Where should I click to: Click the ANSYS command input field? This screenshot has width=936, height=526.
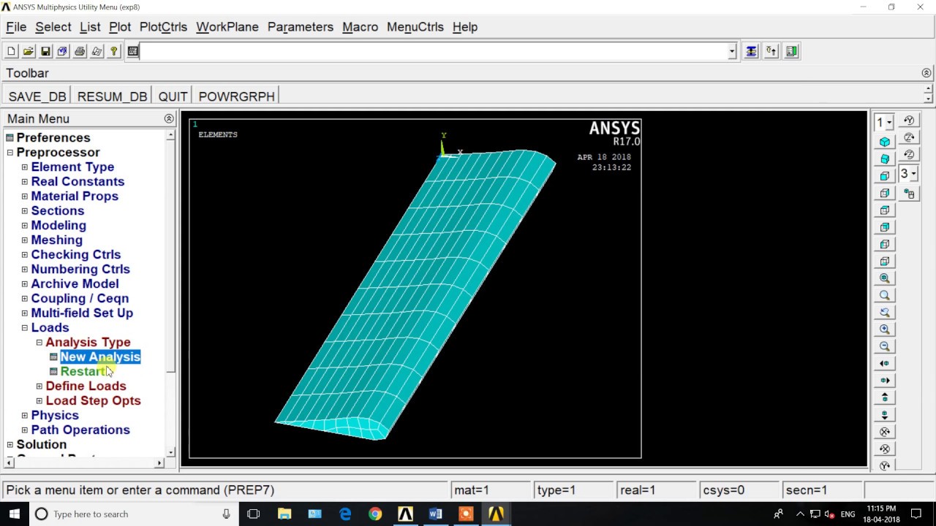coord(434,51)
